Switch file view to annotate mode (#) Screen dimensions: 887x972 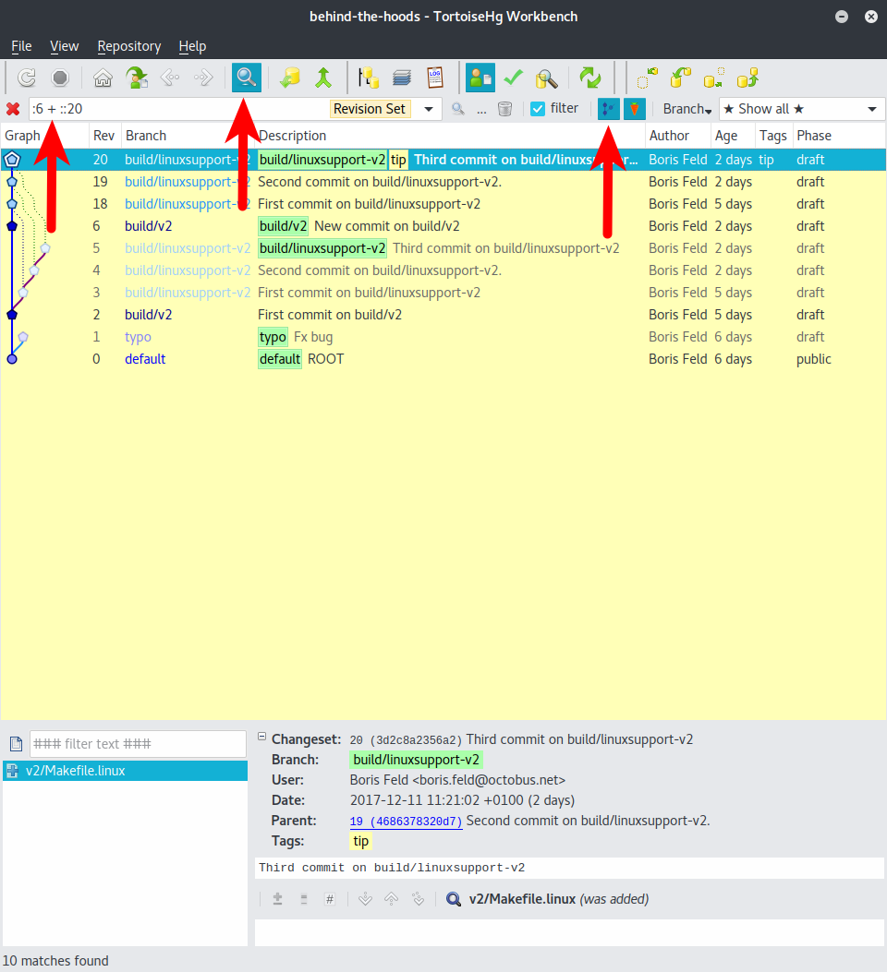330,899
